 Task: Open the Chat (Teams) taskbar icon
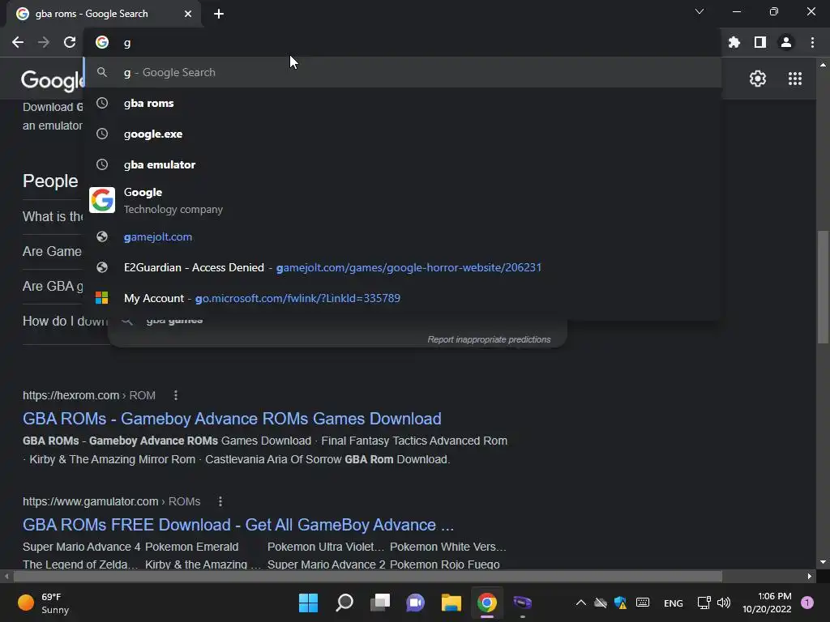tap(416, 603)
